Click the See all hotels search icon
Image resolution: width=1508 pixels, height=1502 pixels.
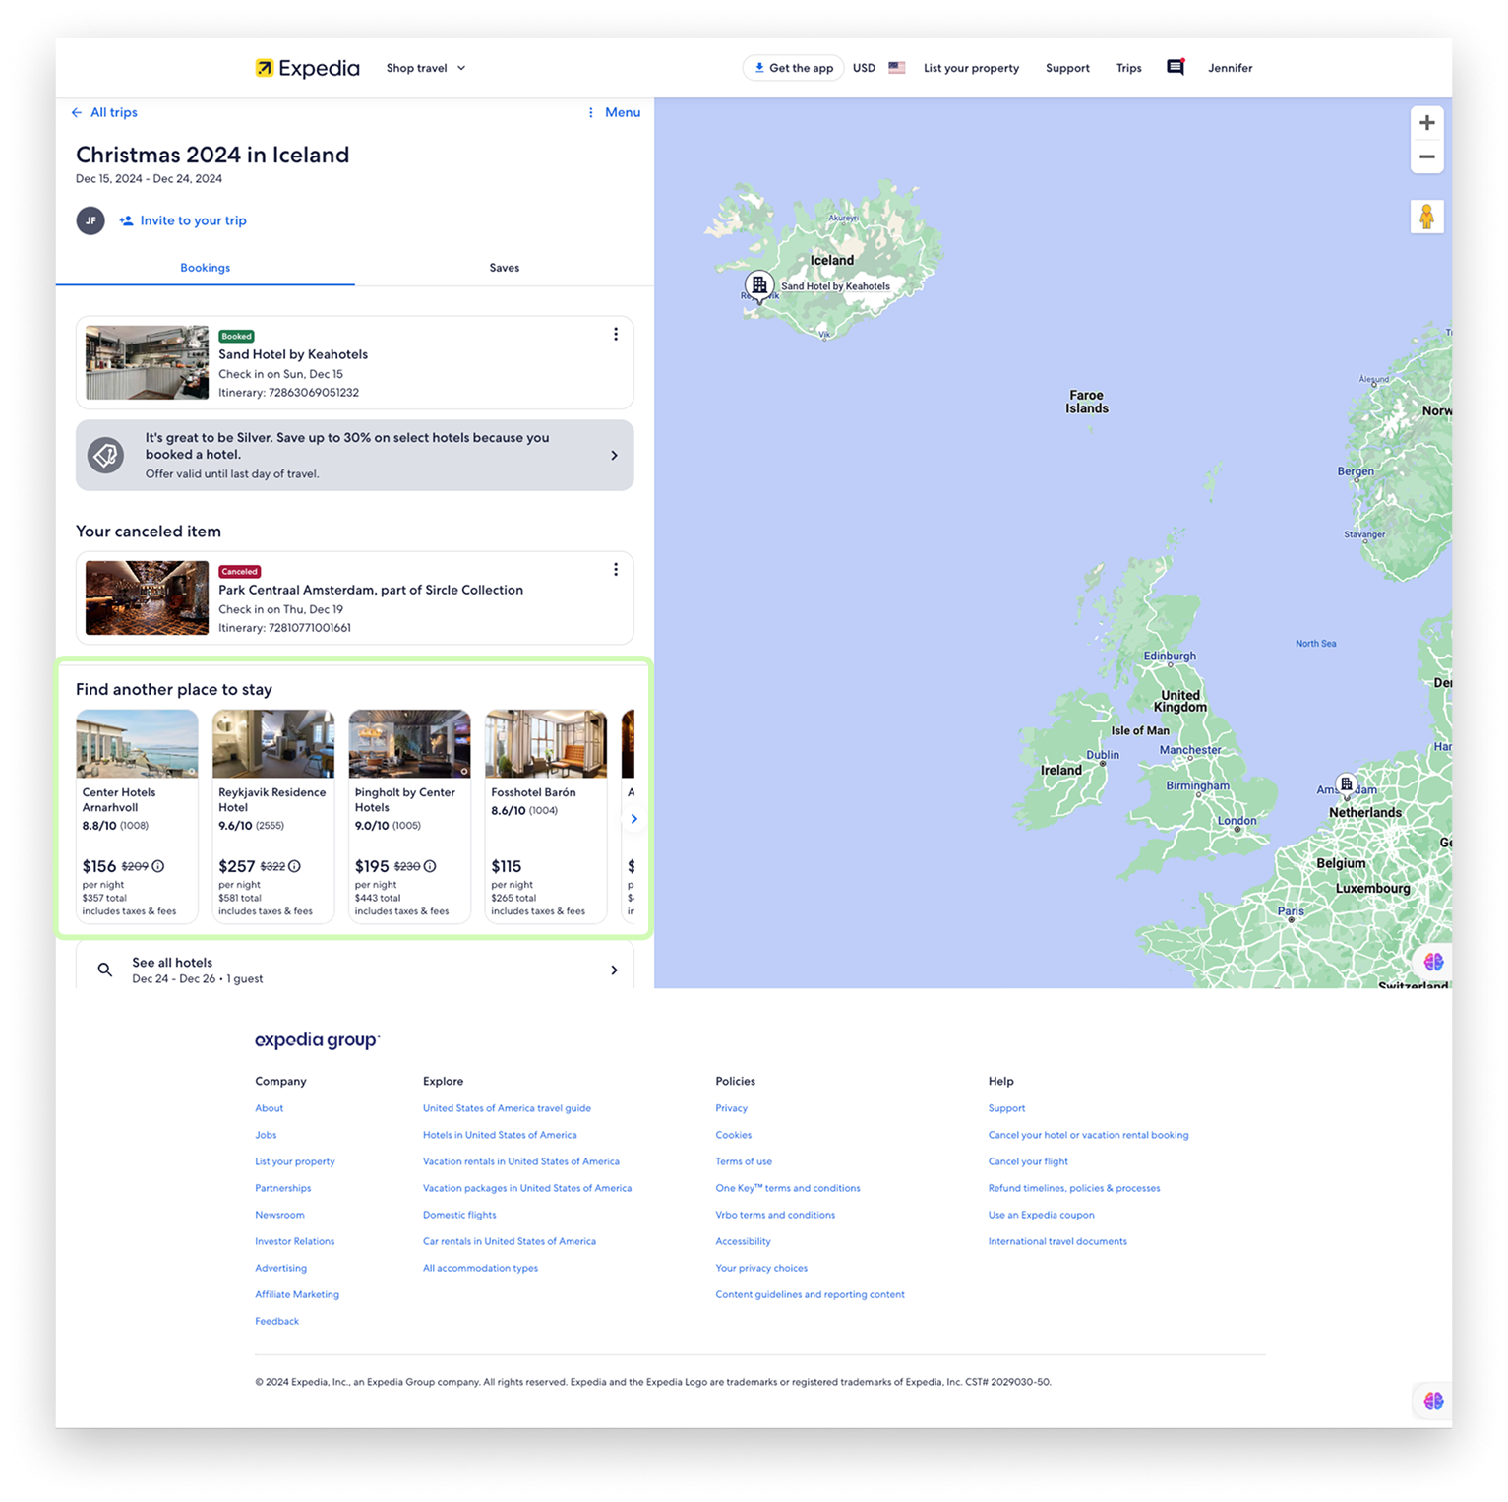click(105, 970)
